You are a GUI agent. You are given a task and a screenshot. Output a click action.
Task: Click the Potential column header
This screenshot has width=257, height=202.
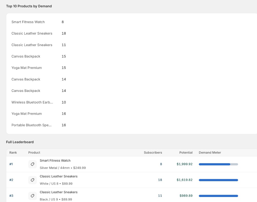(x=186, y=153)
